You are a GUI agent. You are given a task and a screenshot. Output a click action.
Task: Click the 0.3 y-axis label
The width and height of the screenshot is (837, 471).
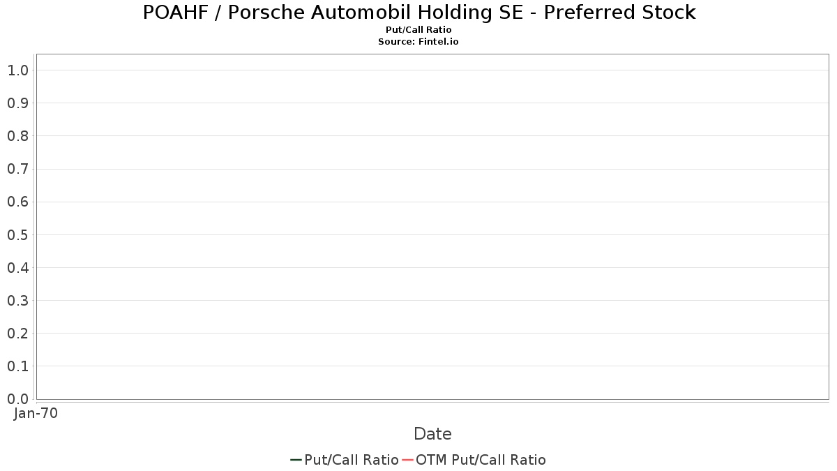coord(17,301)
